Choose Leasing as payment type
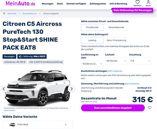This screenshot has width=157, height=129. pyautogui.click(x=92, y=40)
